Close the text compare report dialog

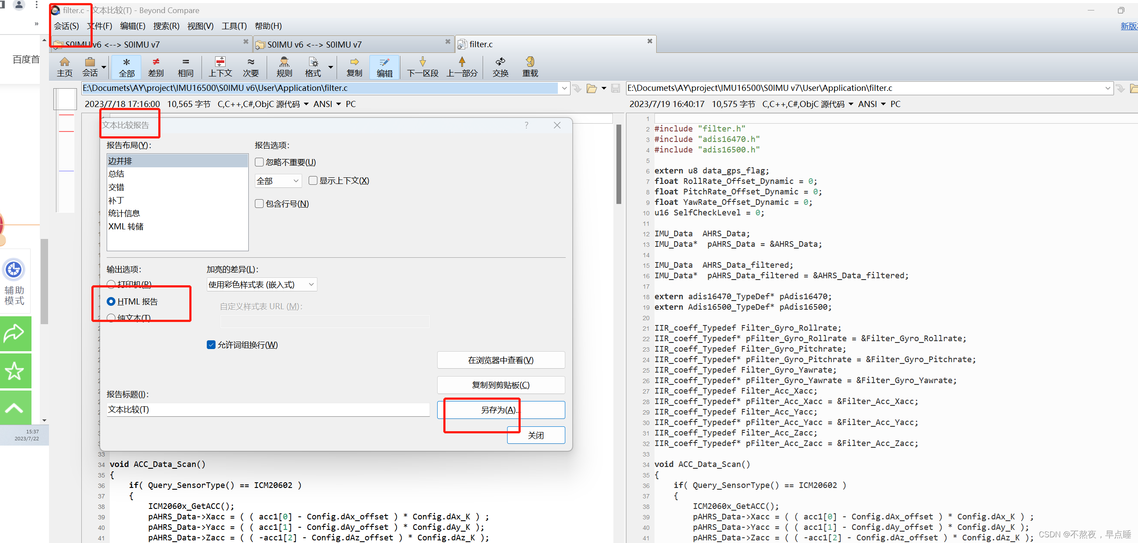(x=557, y=125)
